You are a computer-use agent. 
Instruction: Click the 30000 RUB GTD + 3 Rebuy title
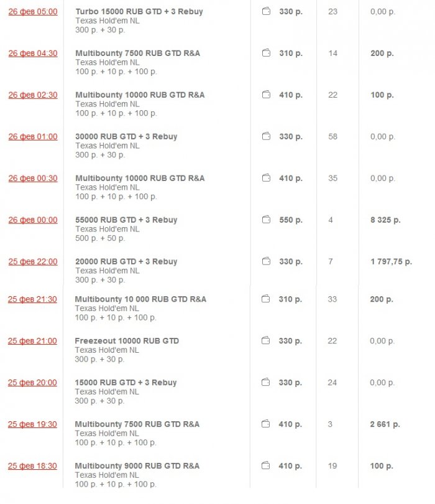coord(126,137)
